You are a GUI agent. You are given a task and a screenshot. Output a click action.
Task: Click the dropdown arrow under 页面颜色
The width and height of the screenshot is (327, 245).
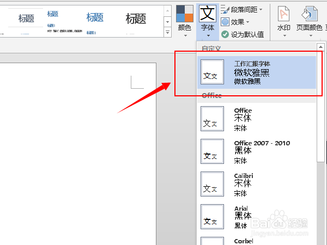[311, 36]
